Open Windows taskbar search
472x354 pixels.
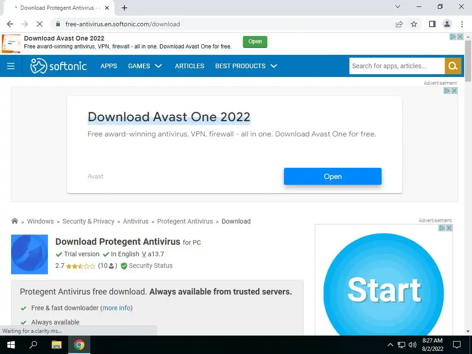[33, 345]
